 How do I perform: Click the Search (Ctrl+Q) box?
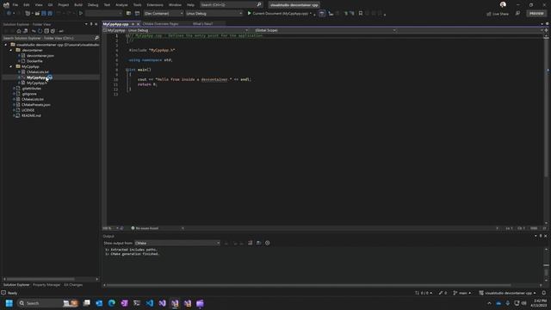[231, 5]
